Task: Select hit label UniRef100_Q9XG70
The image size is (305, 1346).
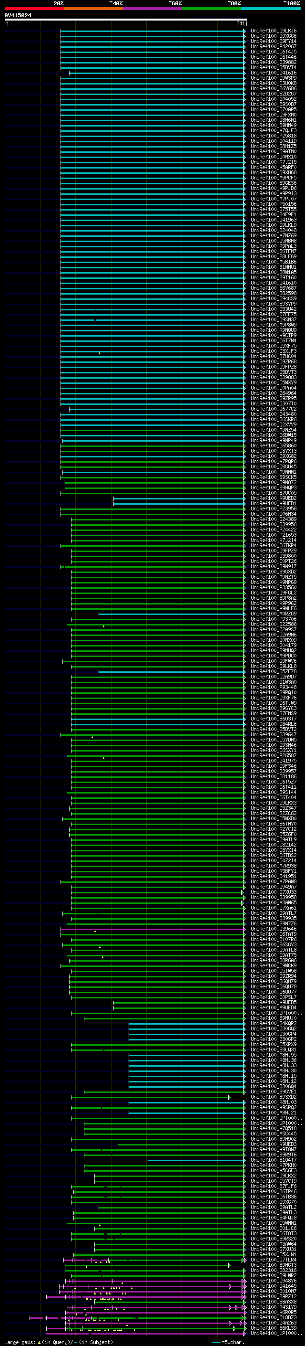Action: [274, 1202]
